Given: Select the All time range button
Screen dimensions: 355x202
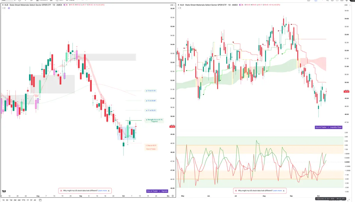Looking at the screenshot, I should click(35, 200).
